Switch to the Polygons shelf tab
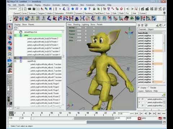 point(41,13)
